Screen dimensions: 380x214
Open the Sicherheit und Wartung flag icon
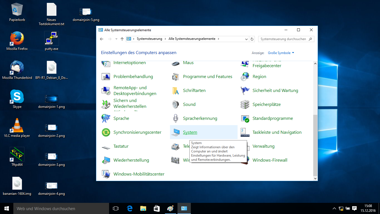(x=245, y=91)
